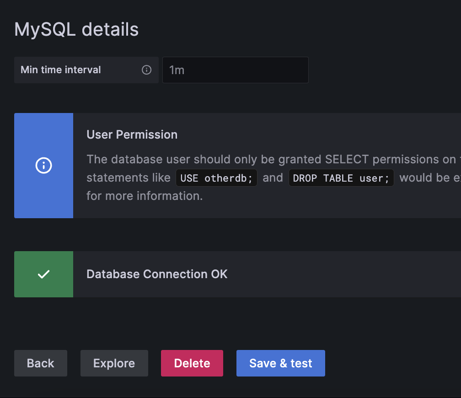Click the Save & test button
Screen dimensions: 461x398
click(280, 363)
